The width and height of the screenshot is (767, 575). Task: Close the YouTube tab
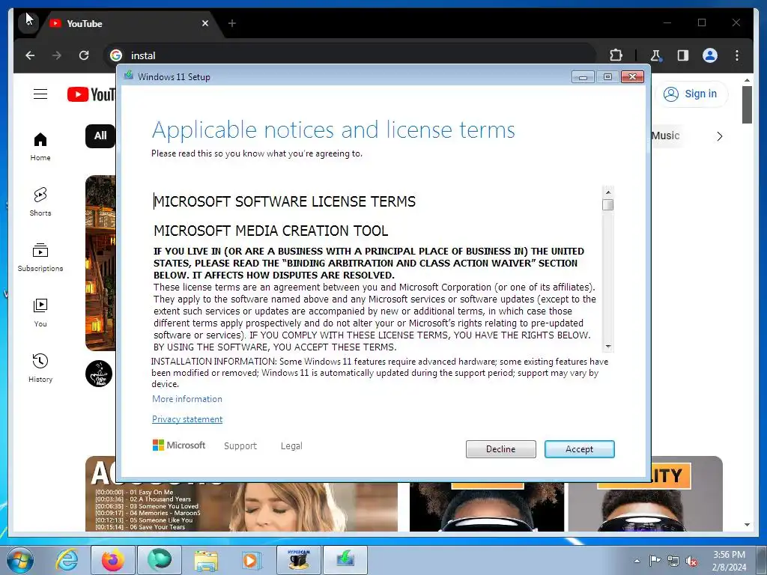(205, 23)
